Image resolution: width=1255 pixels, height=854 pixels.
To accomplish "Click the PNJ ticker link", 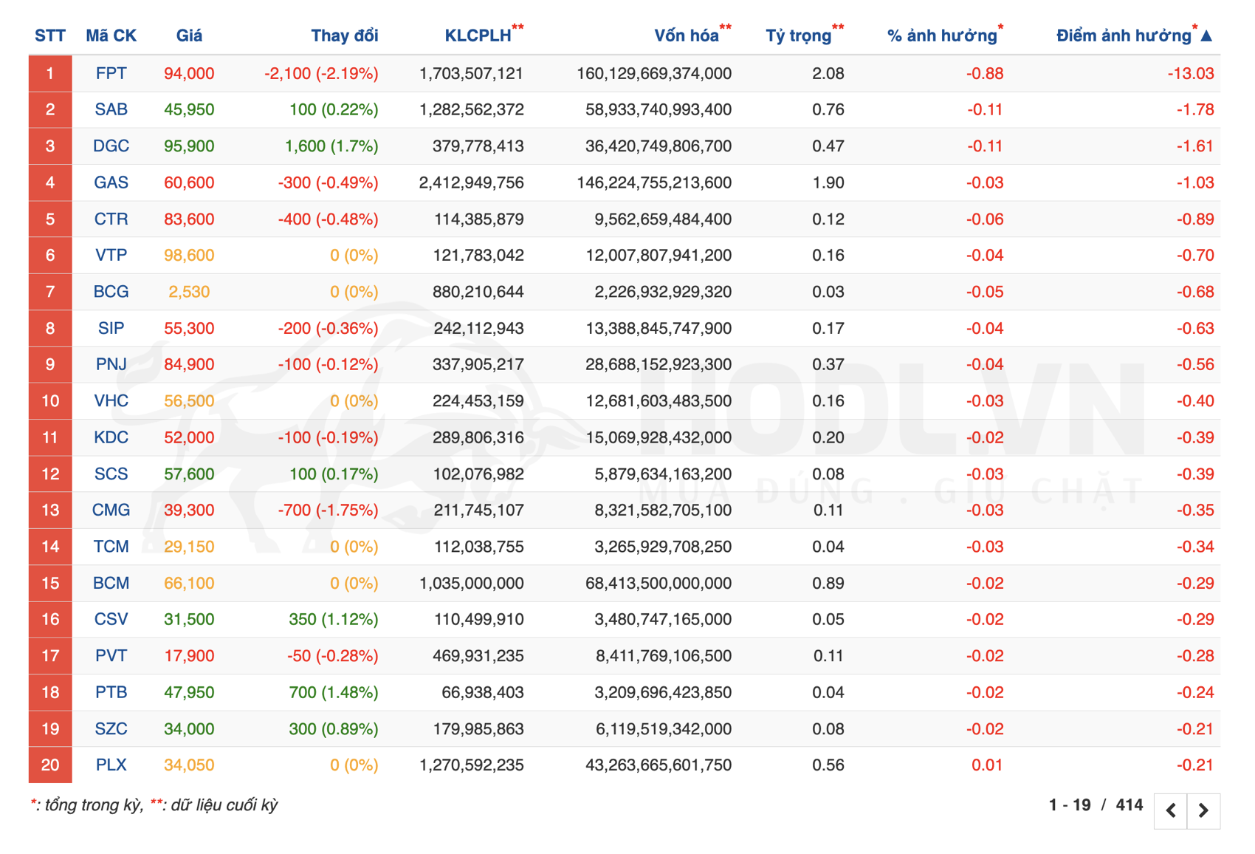I will point(111,364).
